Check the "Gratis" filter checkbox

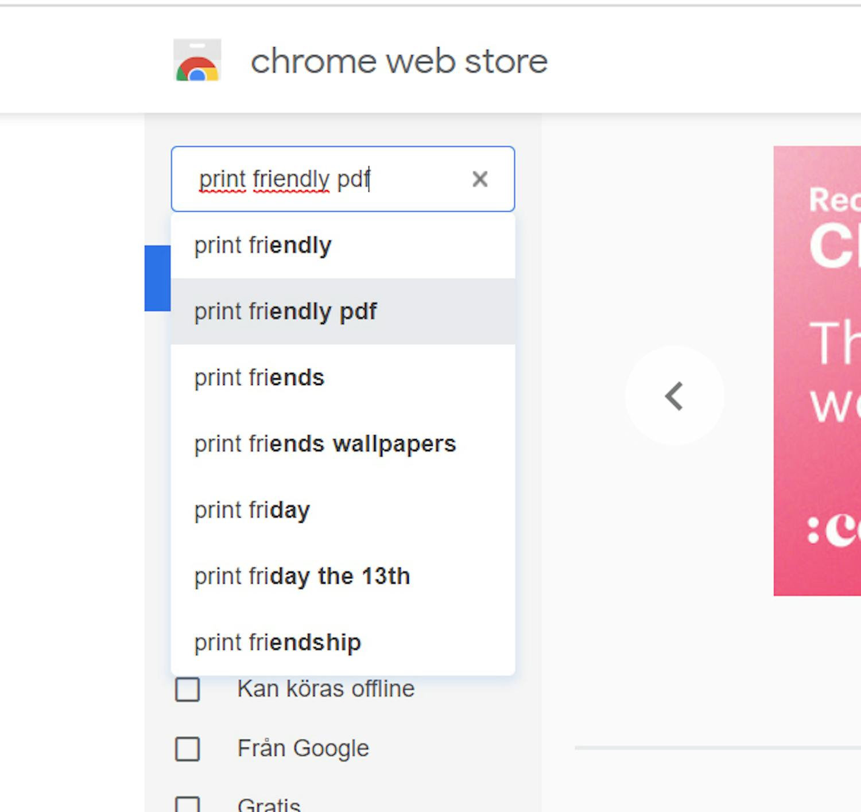pos(187,805)
